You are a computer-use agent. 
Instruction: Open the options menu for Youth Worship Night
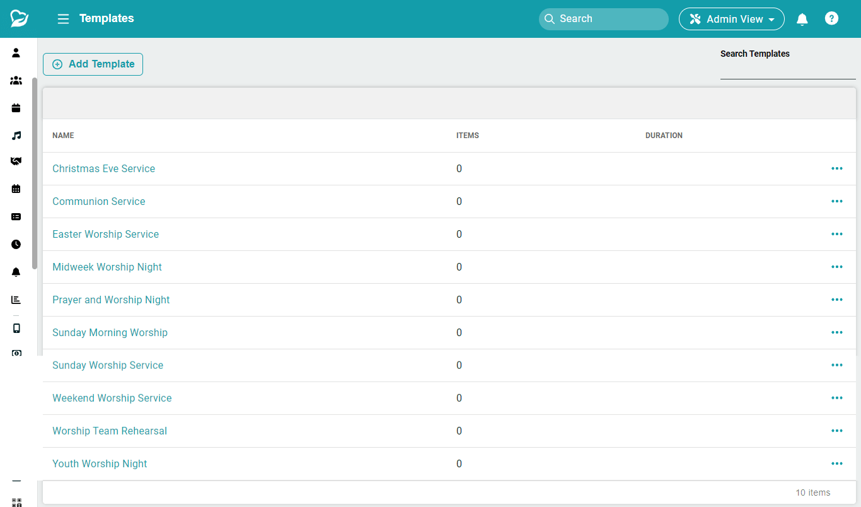tap(837, 463)
